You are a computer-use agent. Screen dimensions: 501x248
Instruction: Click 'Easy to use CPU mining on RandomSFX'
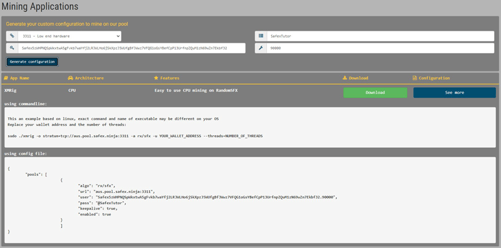[196, 90]
